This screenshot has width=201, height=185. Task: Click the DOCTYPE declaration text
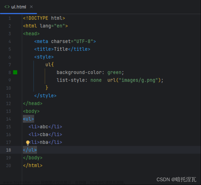[x=44, y=18]
